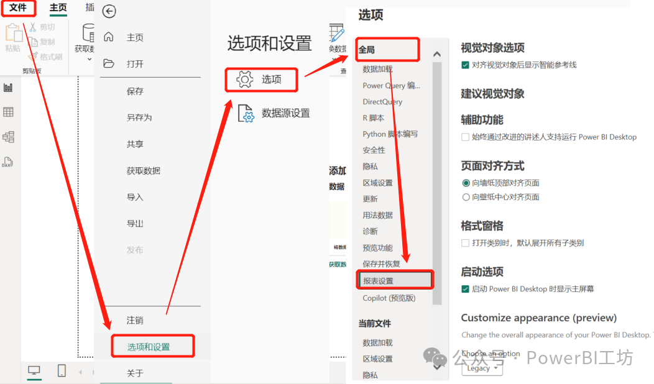The height and width of the screenshot is (384, 654).
Task: Select 隐私 under 全局
Action: click(x=370, y=167)
